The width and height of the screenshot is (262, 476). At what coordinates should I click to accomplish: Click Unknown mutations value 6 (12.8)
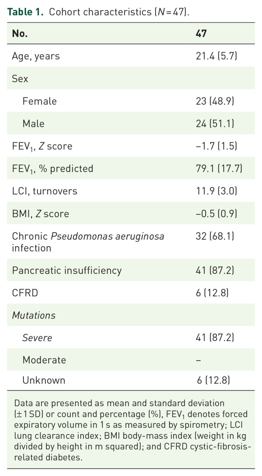[x=213, y=381]
